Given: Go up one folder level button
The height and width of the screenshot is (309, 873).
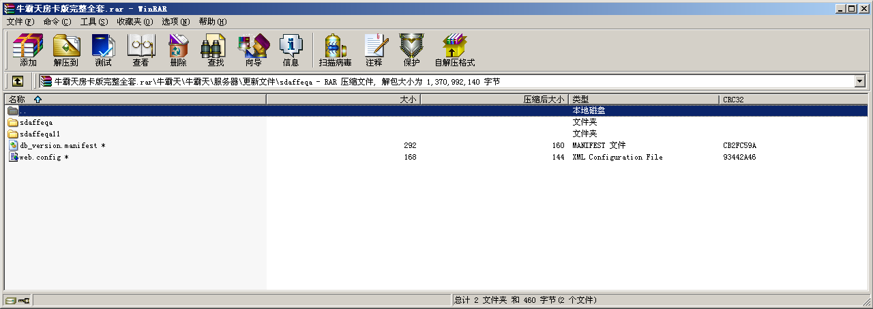Looking at the screenshot, I should point(18,81).
